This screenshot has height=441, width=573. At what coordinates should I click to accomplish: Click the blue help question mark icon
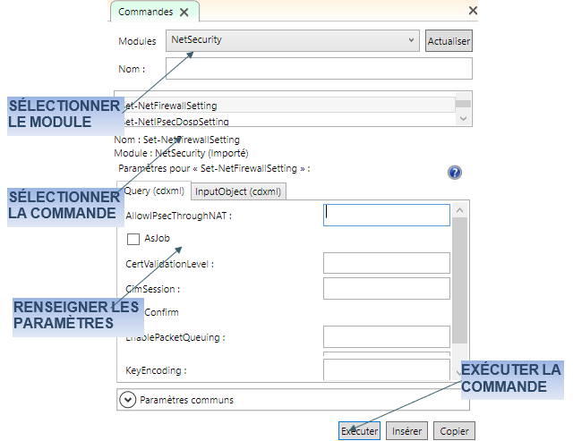tap(454, 173)
